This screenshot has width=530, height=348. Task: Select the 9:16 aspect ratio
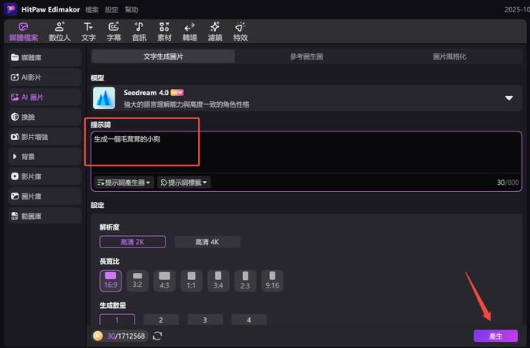272,280
